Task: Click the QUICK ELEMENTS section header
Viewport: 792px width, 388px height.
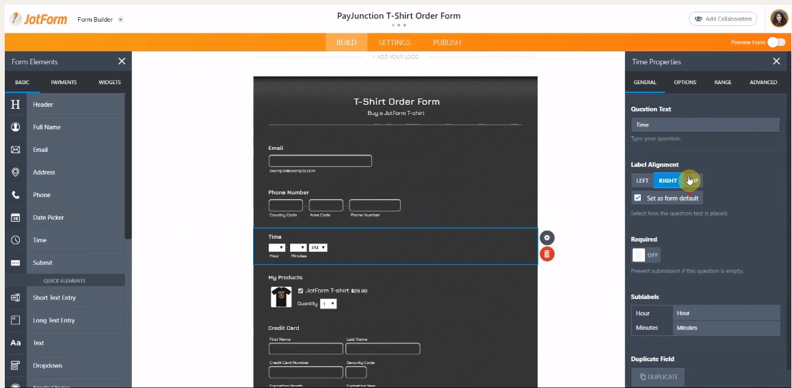Action: pos(65,281)
